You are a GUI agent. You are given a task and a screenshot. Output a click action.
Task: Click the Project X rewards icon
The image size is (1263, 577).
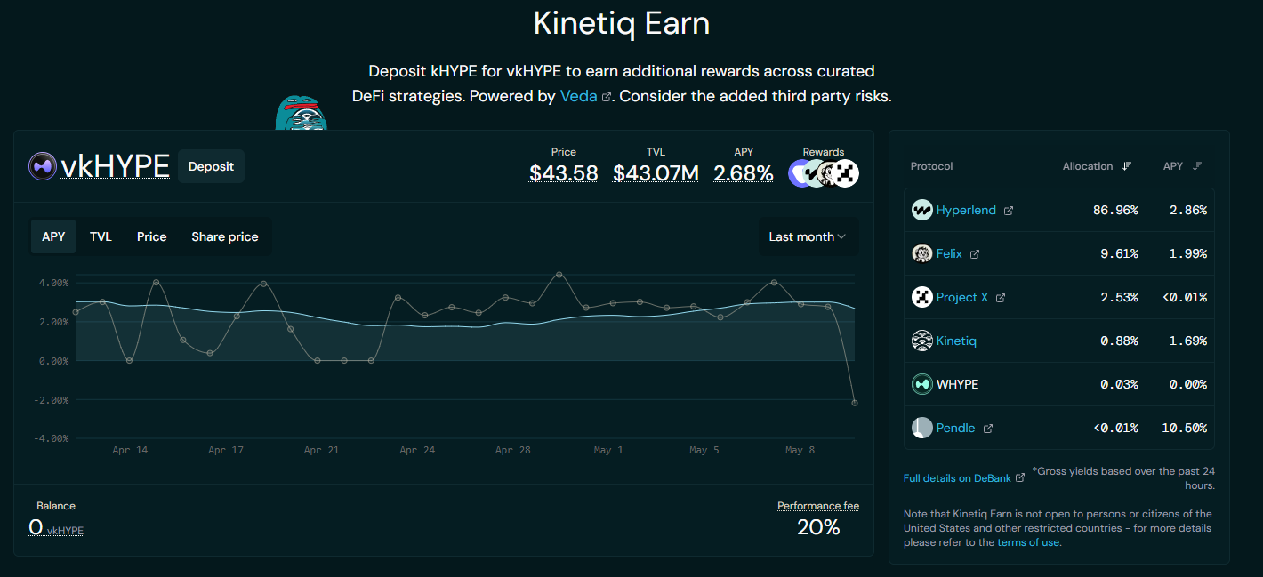point(845,173)
